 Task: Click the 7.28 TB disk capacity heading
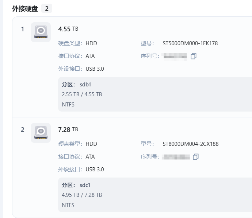(x=68, y=130)
